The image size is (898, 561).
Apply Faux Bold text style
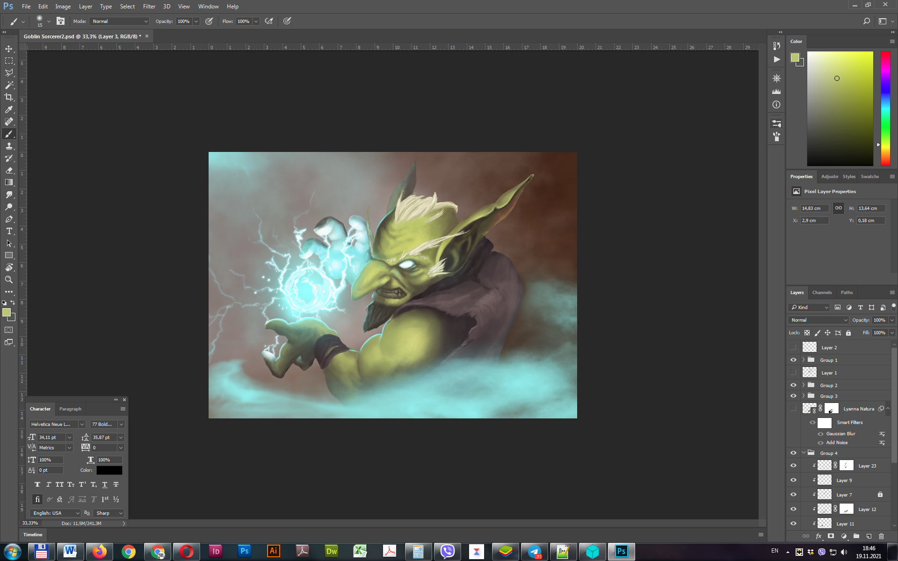(x=37, y=485)
